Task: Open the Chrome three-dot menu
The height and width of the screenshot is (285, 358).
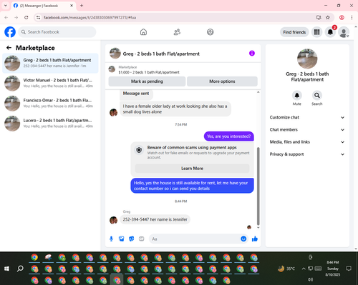Action: click(352, 17)
